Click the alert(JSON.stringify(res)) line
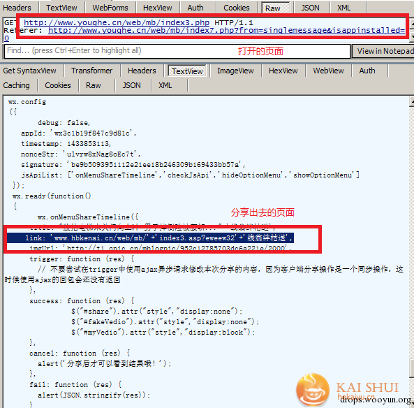The width and height of the screenshot is (414, 408). point(94,395)
